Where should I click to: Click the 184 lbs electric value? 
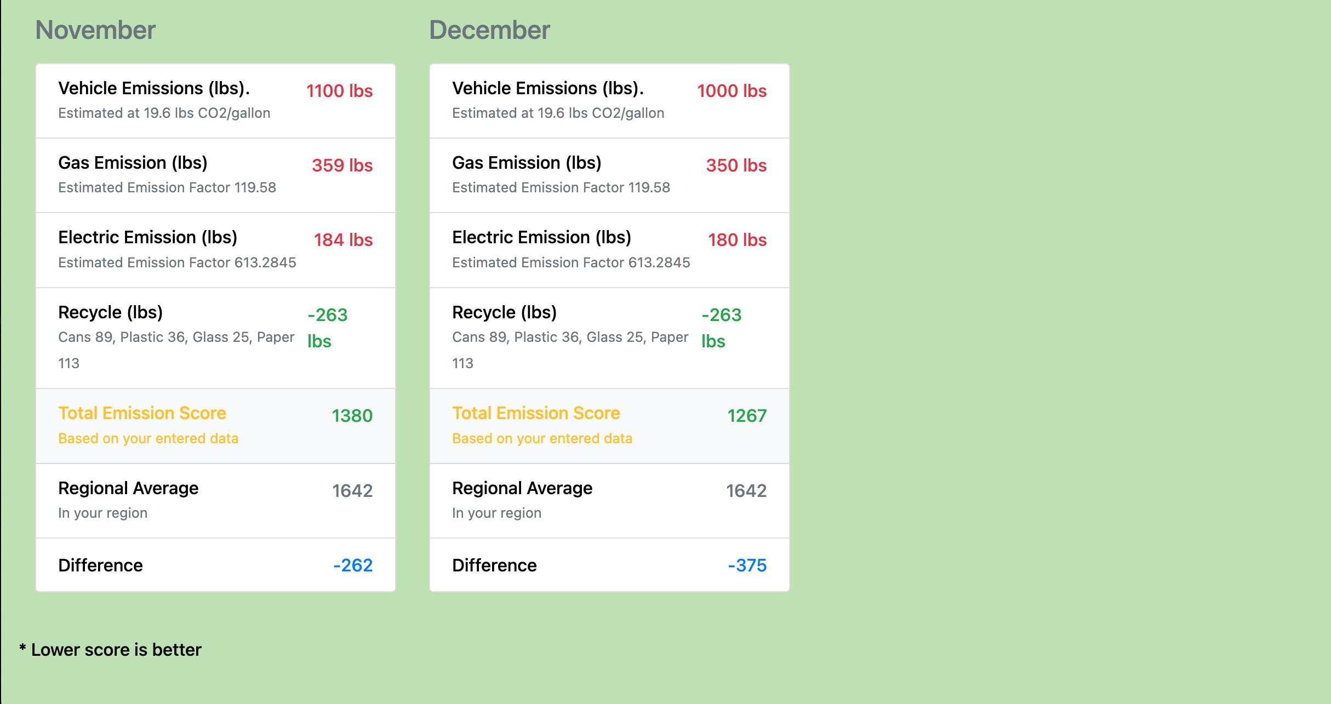[x=343, y=240]
